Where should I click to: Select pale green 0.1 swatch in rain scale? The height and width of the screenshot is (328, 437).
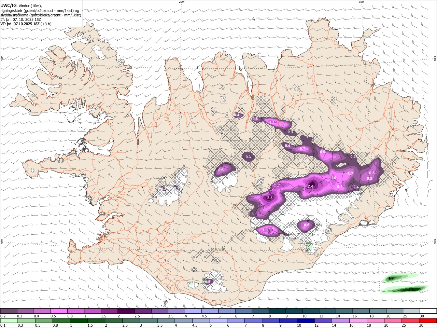[x=9, y=320]
